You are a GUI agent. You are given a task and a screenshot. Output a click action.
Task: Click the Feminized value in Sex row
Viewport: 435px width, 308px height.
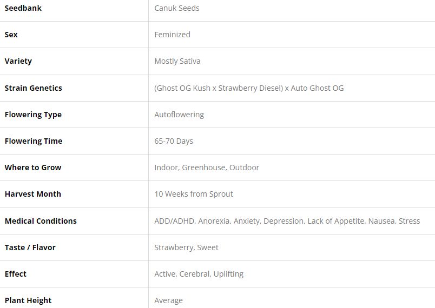point(172,35)
